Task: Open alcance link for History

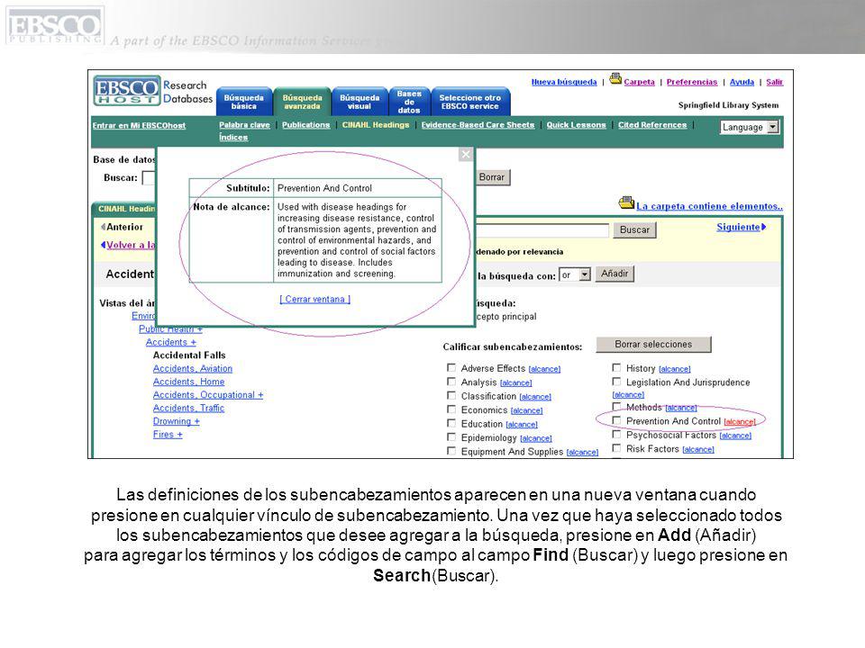Action: 675,369
